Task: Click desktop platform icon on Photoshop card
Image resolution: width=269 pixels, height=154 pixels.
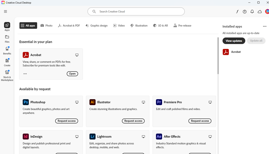Action: 77,102
